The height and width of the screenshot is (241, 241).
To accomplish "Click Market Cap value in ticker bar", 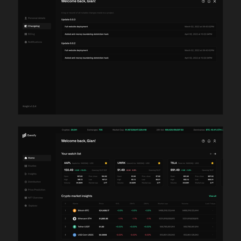I will click(x=136, y=130).
